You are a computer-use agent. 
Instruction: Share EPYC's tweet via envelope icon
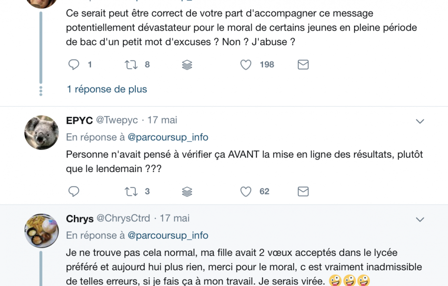coord(303,192)
